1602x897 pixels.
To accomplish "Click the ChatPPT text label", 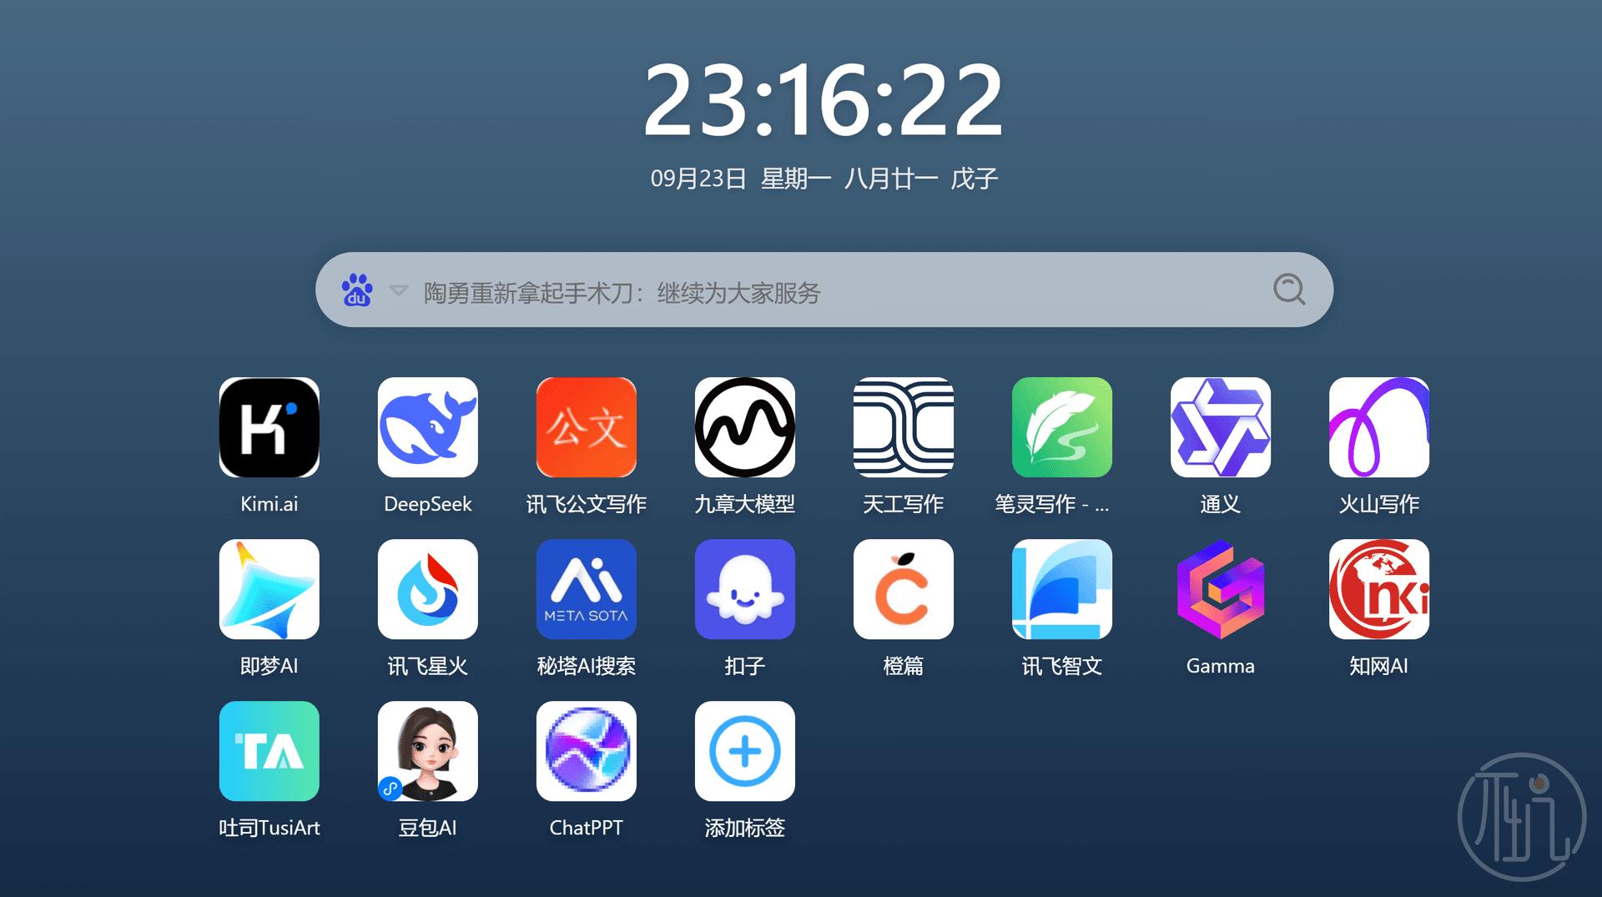I will [x=586, y=828].
